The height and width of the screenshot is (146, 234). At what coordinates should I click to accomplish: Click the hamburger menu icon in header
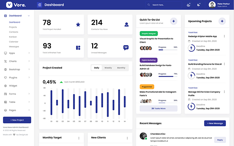[x=39, y=5]
